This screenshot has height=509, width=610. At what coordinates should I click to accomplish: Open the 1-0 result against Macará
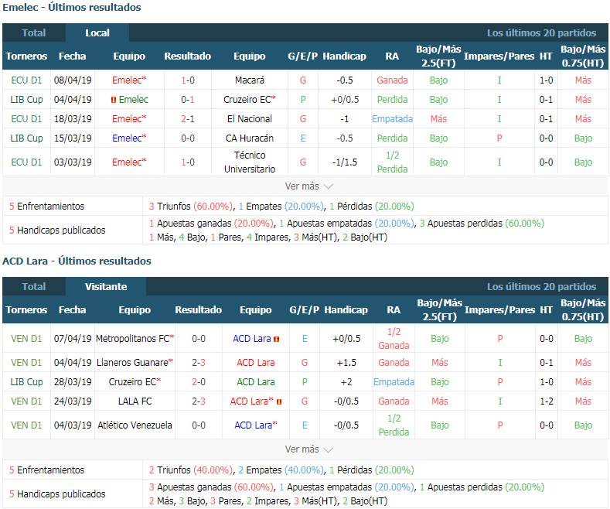click(188, 80)
